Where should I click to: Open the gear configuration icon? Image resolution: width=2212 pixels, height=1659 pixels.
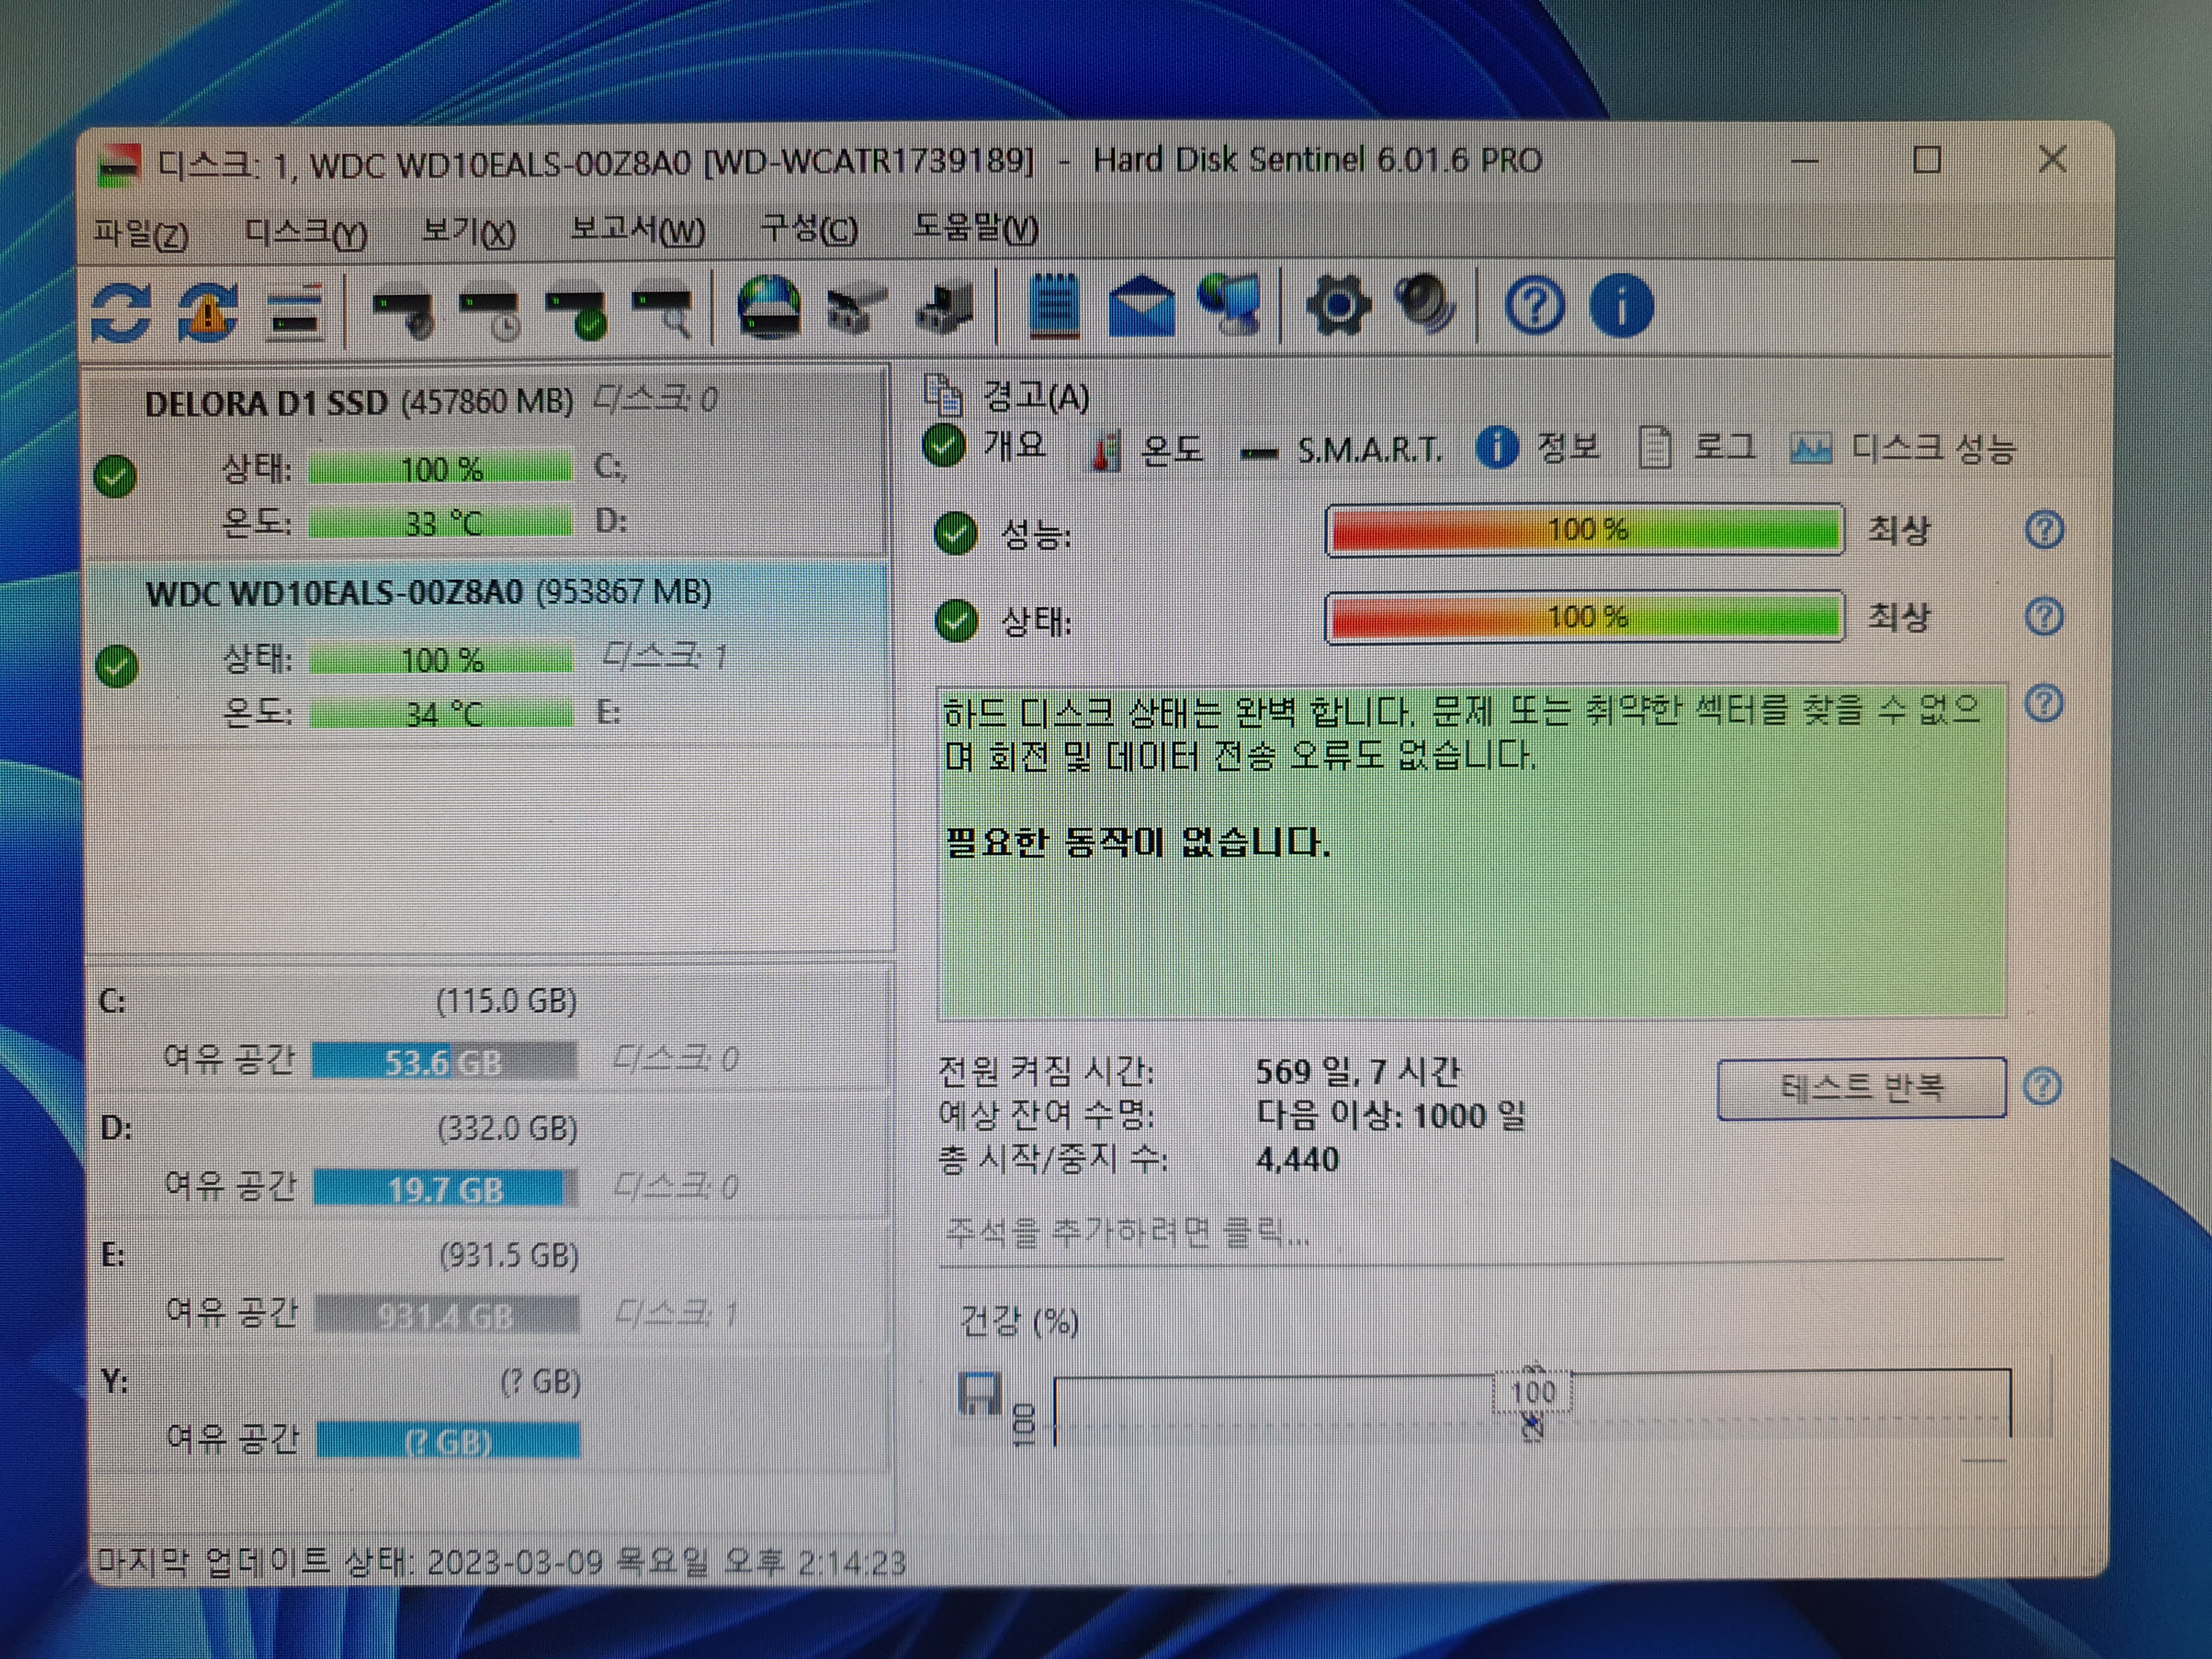(1338, 306)
